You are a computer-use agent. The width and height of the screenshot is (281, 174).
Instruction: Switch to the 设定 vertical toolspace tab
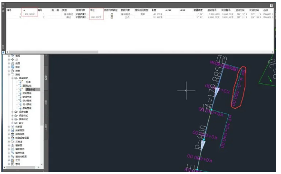[46, 78]
